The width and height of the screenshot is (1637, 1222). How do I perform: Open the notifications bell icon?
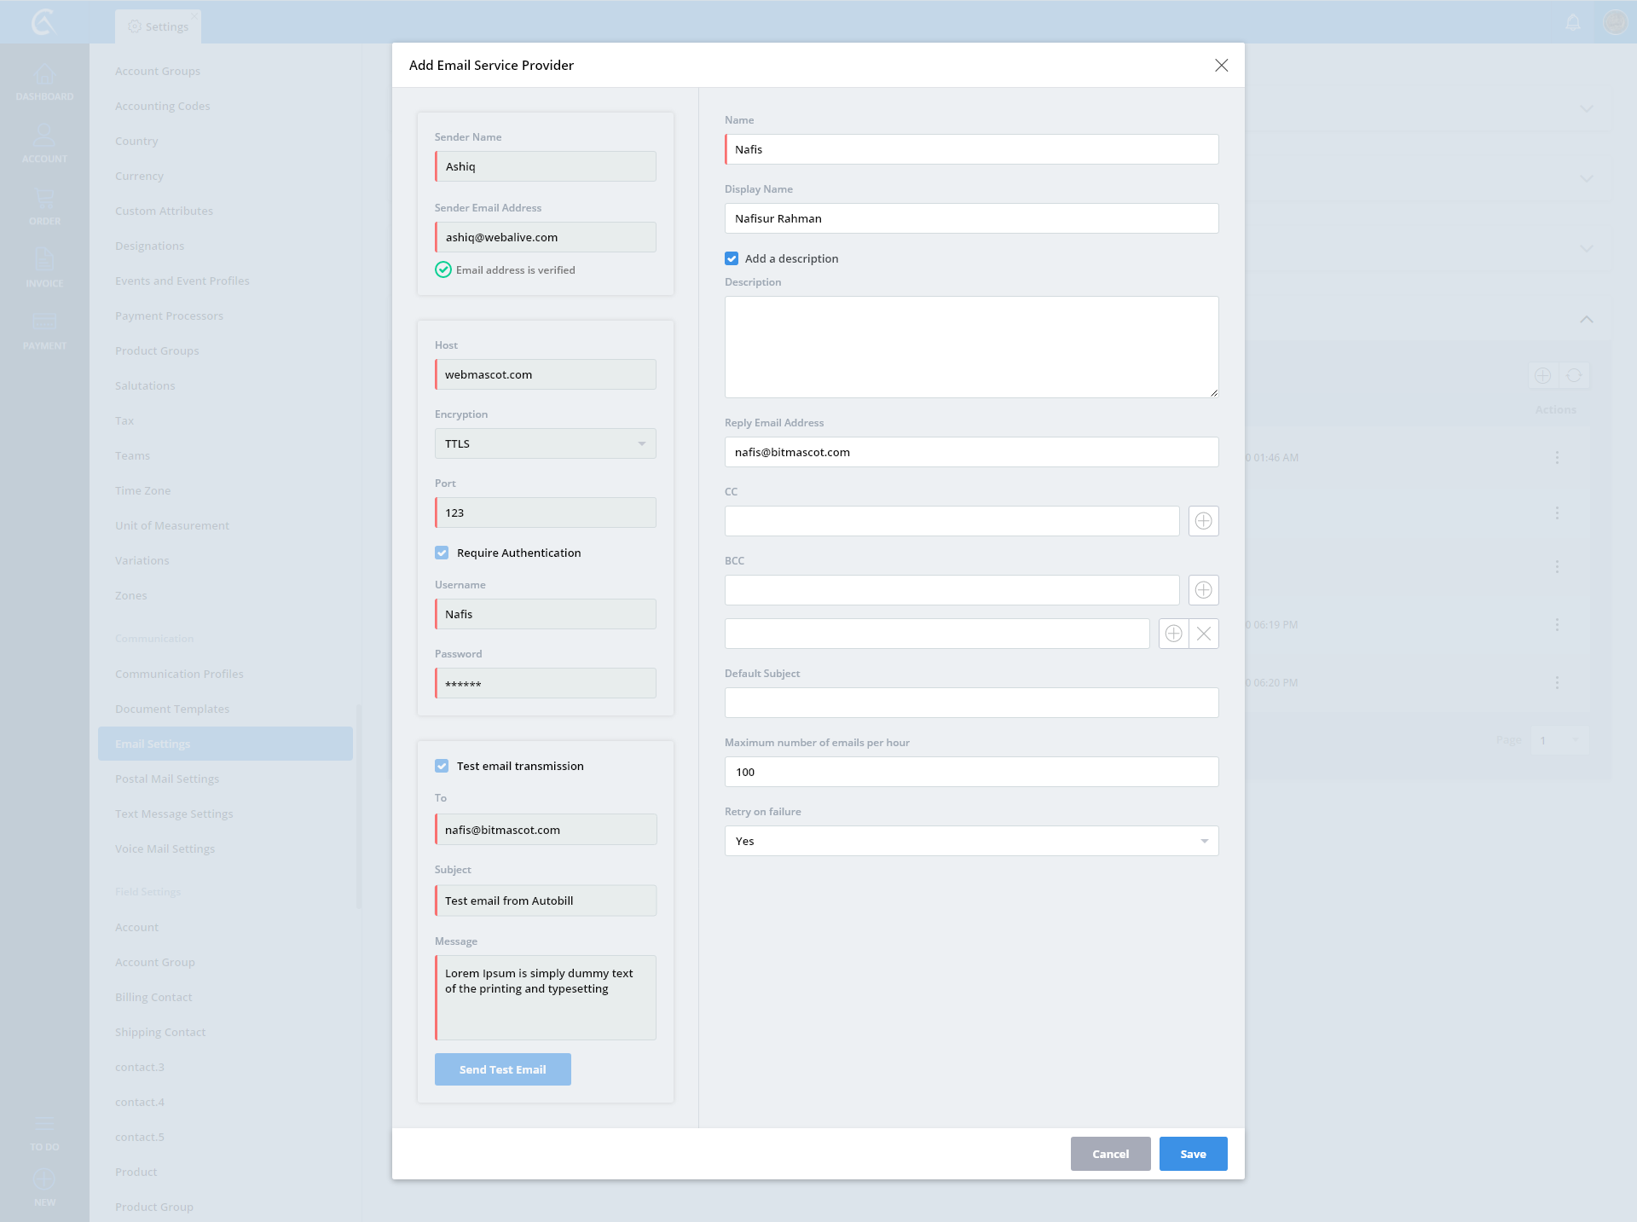(x=1573, y=22)
